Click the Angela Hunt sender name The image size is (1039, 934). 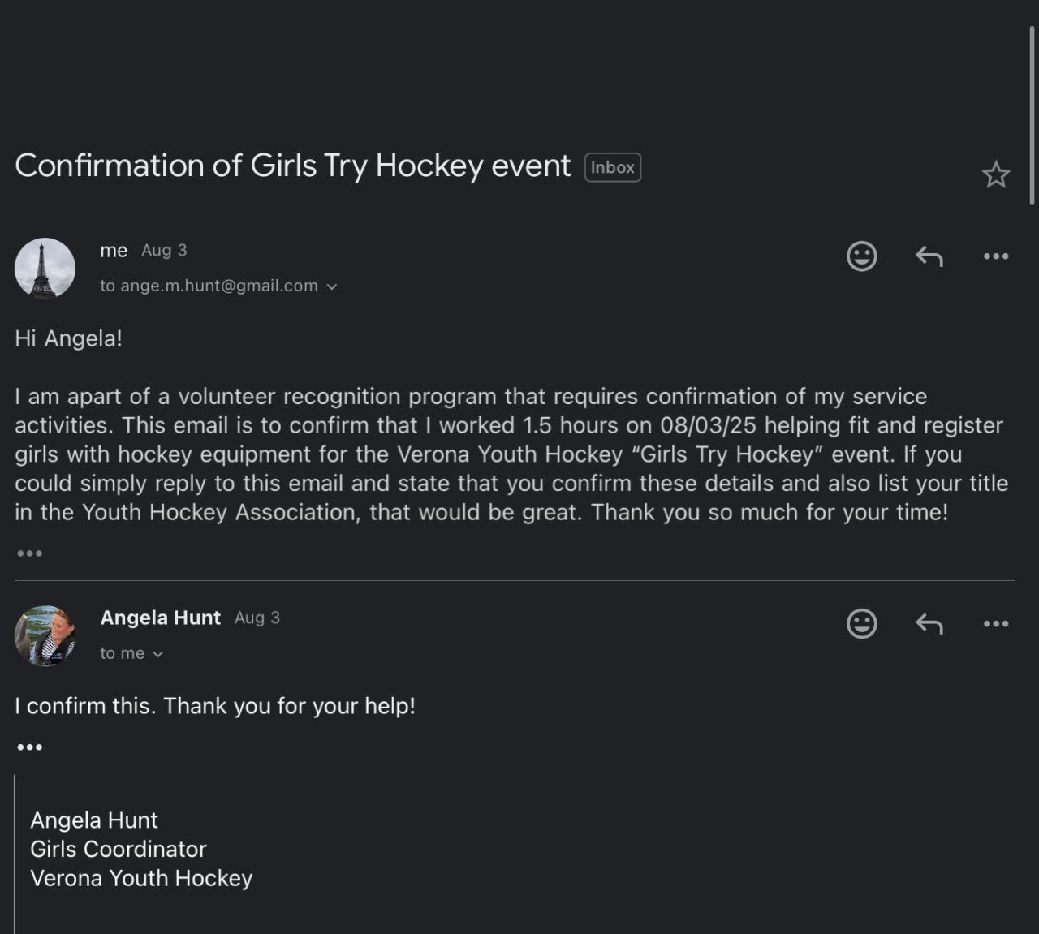click(x=161, y=618)
